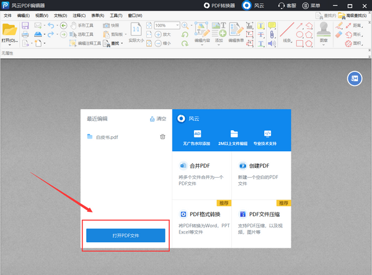
Task: Select the perimeter measure tool (周长)
Action: (x=354, y=35)
